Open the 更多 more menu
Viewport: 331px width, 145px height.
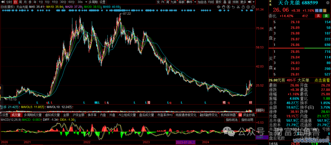coord(243,2)
